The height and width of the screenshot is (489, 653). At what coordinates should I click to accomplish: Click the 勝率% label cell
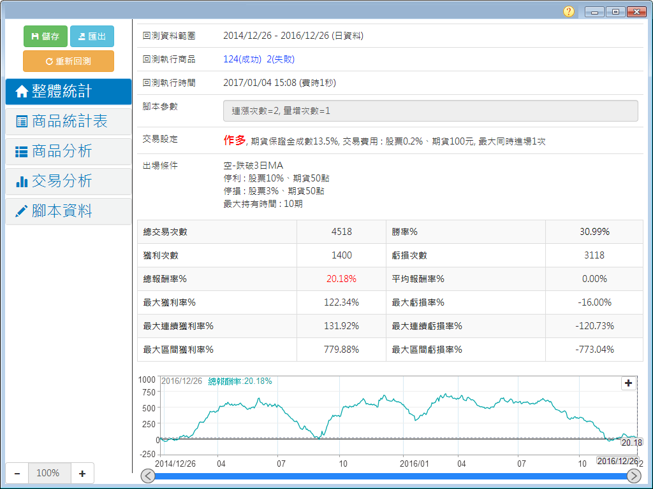(466, 232)
